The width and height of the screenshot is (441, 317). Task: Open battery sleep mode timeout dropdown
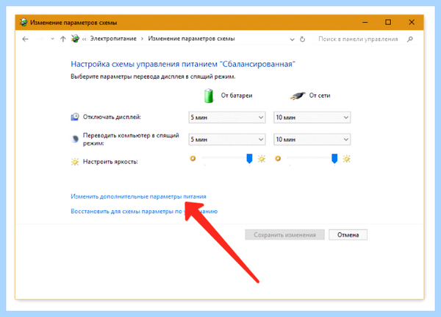pyautogui.click(x=227, y=139)
